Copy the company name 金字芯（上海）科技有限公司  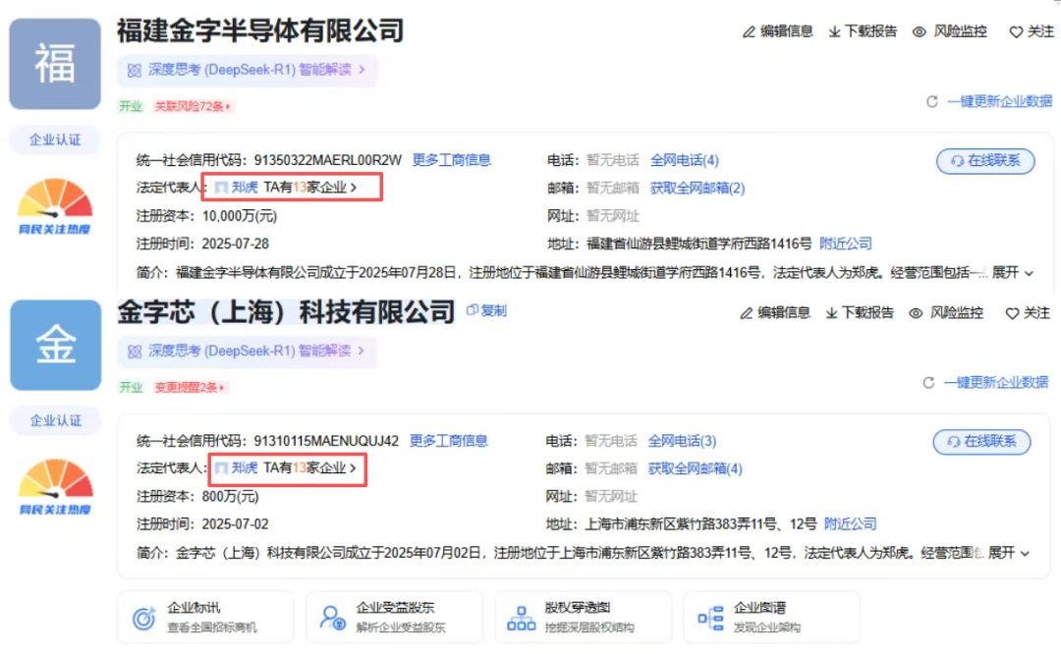[x=486, y=310]
